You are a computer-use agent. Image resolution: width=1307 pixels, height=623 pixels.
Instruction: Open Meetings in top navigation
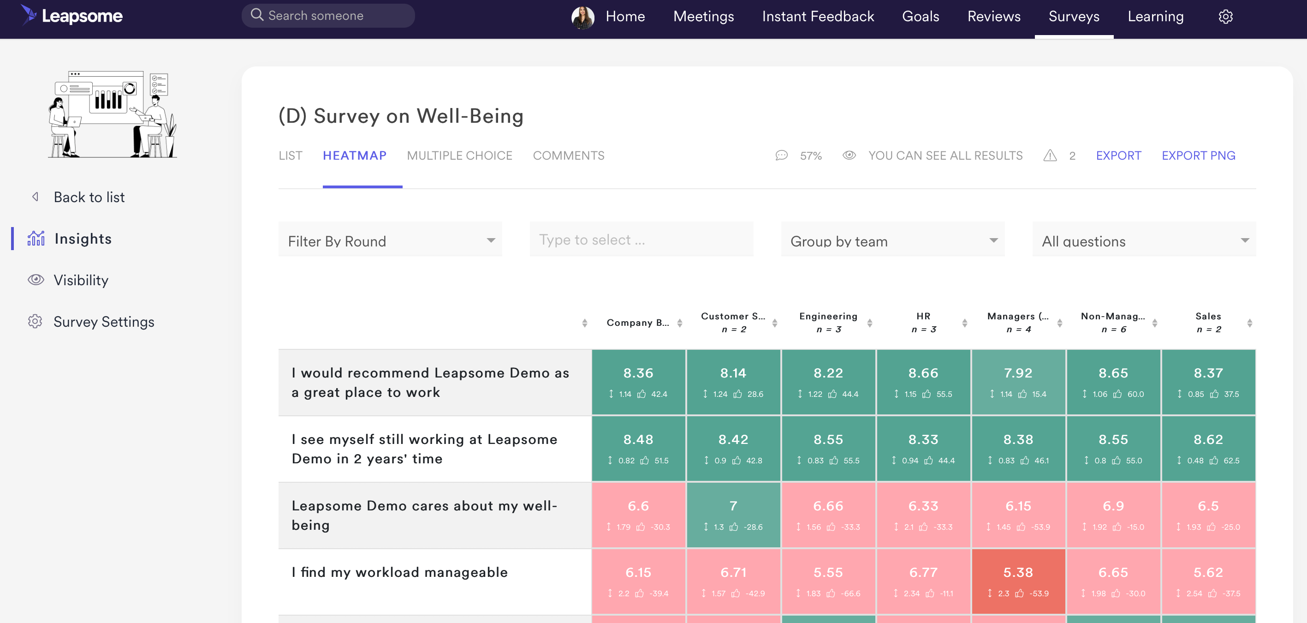[703, 16]
